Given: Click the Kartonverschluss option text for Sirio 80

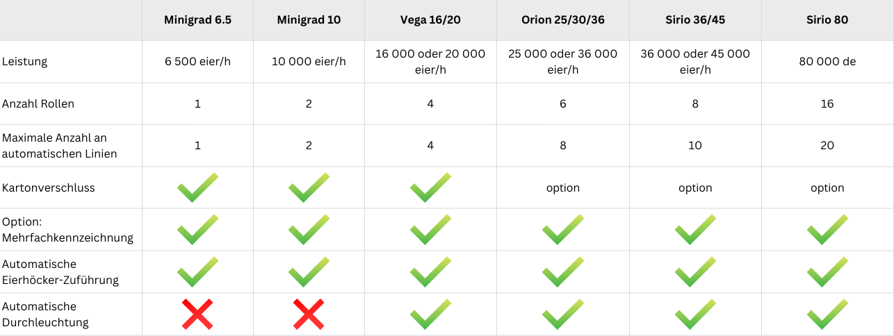Looking at the screenshot, I should pos(827,188).
